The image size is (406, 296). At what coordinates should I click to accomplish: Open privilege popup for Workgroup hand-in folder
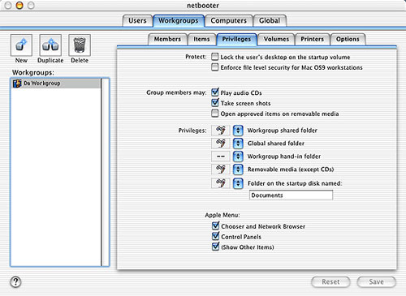(238, 157)
